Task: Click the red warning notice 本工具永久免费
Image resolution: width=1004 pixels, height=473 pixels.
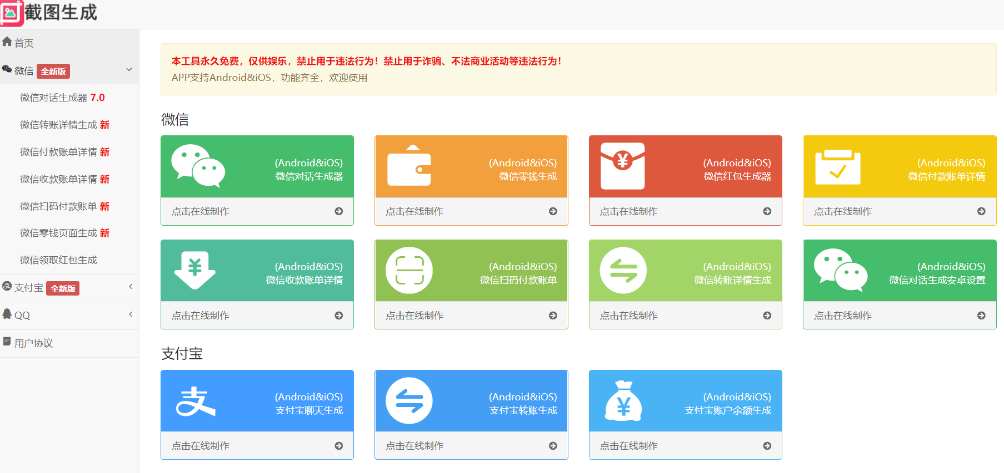Action: [366, 61]
